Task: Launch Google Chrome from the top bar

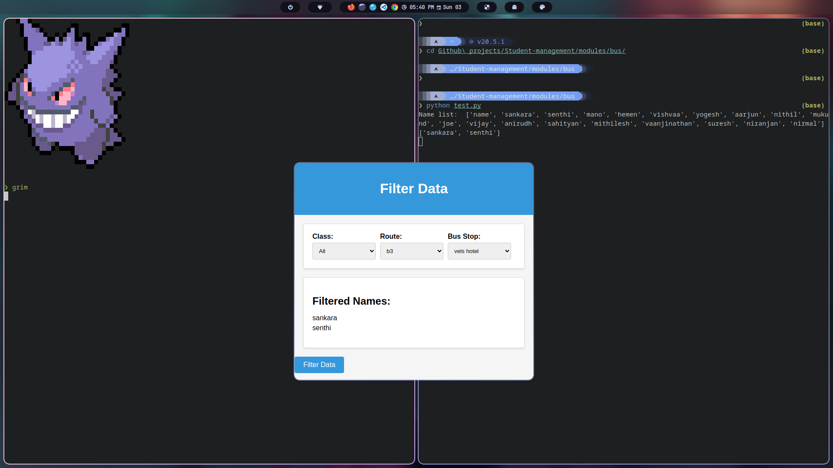Action: (394, 7)
